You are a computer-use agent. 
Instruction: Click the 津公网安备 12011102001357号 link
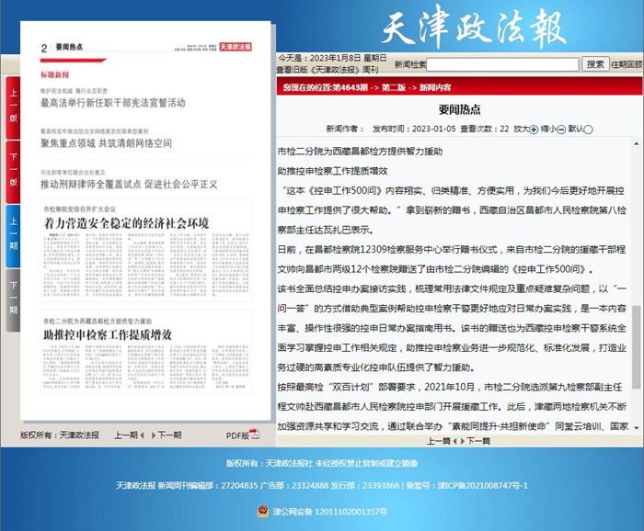(329, 512)
